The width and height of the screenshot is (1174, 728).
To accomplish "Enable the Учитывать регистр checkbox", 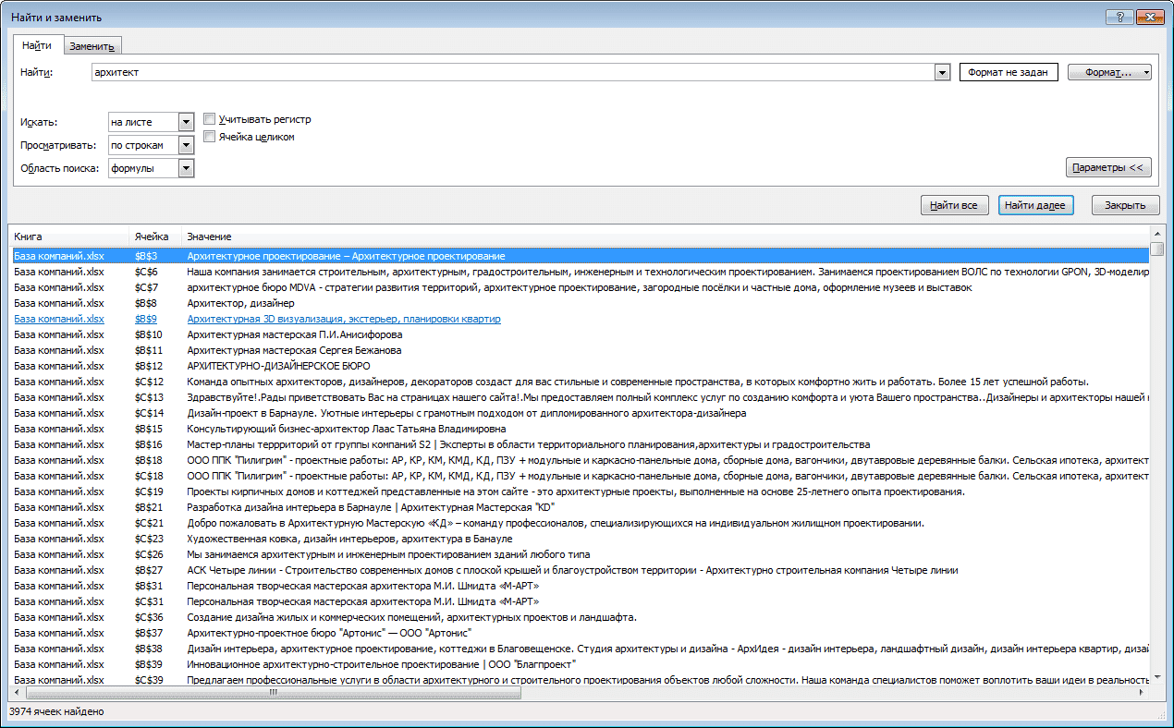I will [x=210, y=119].
